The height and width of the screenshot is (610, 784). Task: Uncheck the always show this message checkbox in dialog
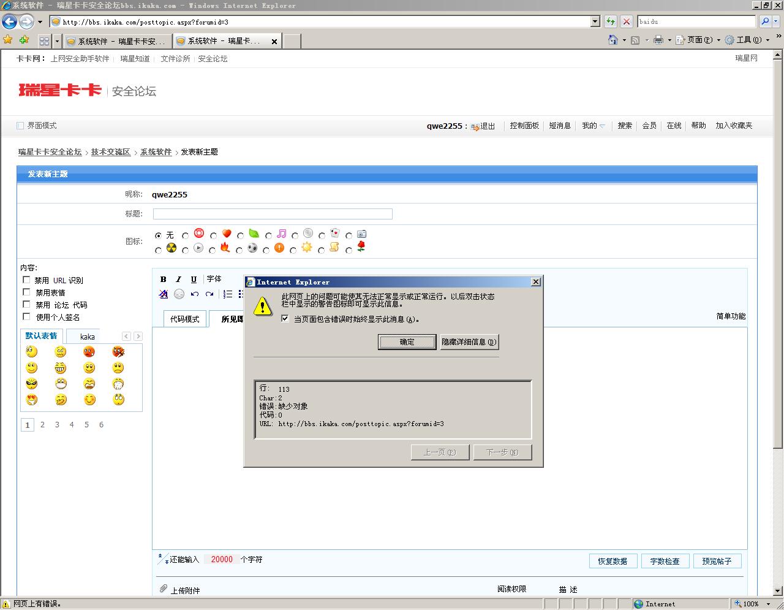pyautogui.click(x=285, y=318)
